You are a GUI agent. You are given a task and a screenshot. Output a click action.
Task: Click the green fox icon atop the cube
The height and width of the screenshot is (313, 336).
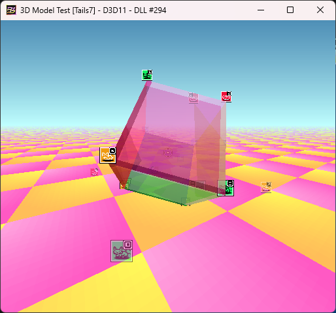(147, 75)
